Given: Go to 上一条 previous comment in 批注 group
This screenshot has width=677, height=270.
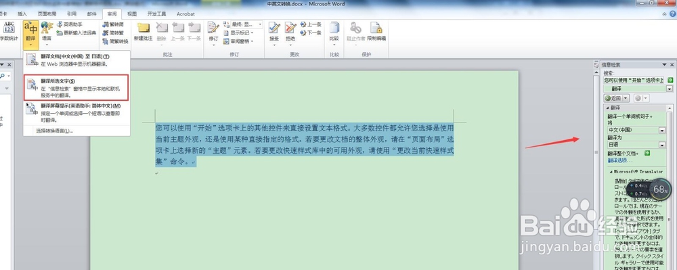Looking at the screenshot, I should (x=177, y=32).
